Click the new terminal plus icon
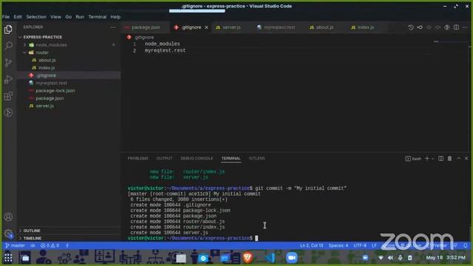The image size is (473, 266). pos(427,158)
